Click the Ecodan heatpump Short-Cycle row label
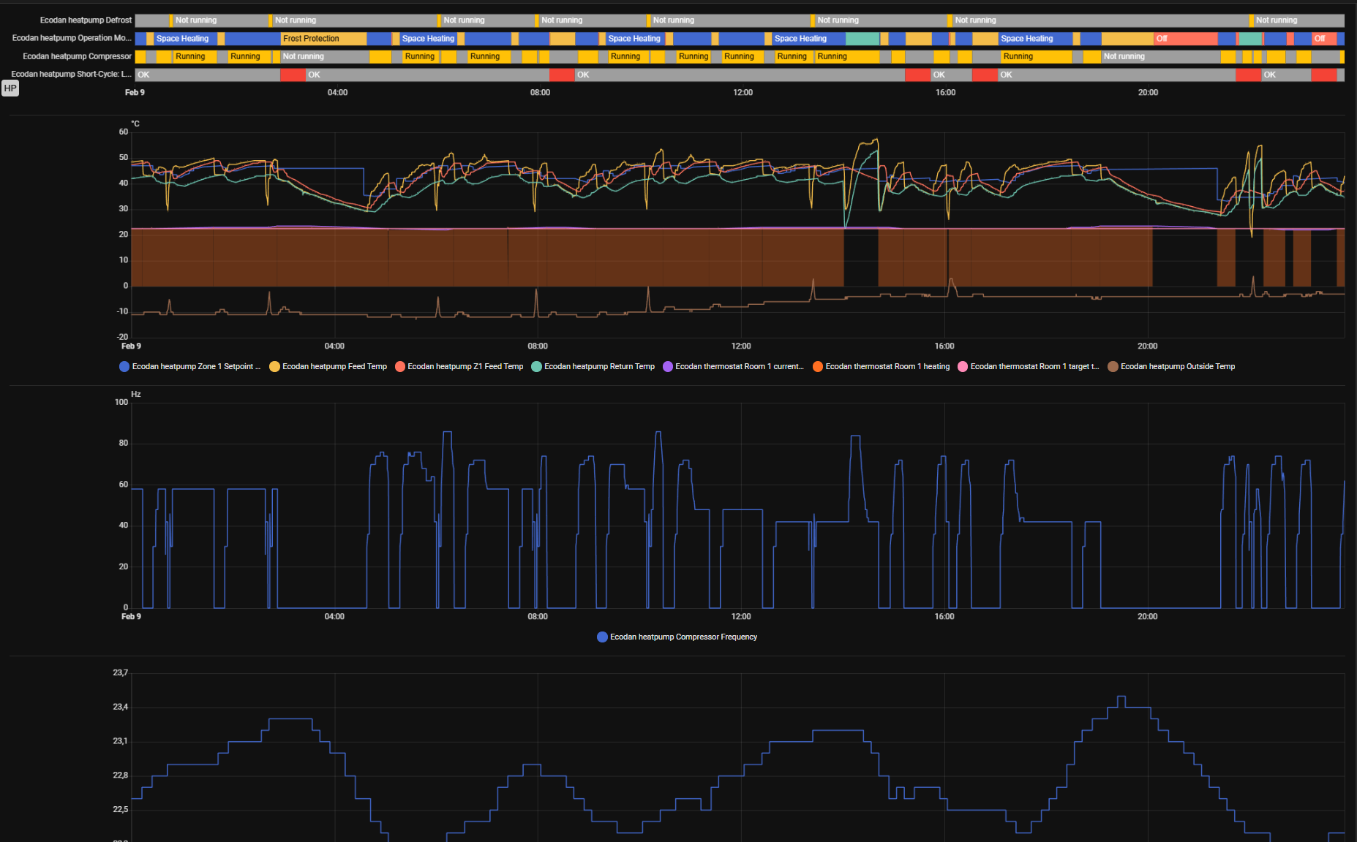This screenshot has height=842, width=1357. [71, 74]
